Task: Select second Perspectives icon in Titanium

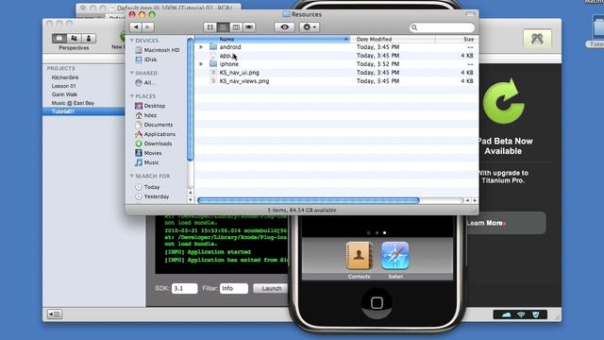Action: pyautogui.click(x=74, y=38)
